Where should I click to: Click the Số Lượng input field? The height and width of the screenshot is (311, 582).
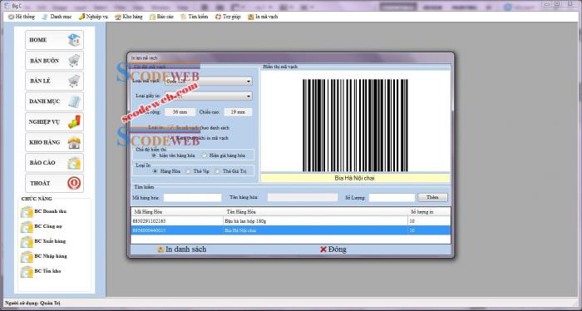point(392,197)
